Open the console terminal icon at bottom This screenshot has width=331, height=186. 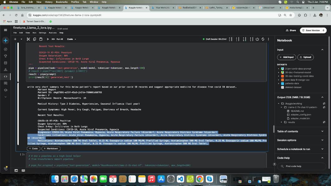[16, 170]
